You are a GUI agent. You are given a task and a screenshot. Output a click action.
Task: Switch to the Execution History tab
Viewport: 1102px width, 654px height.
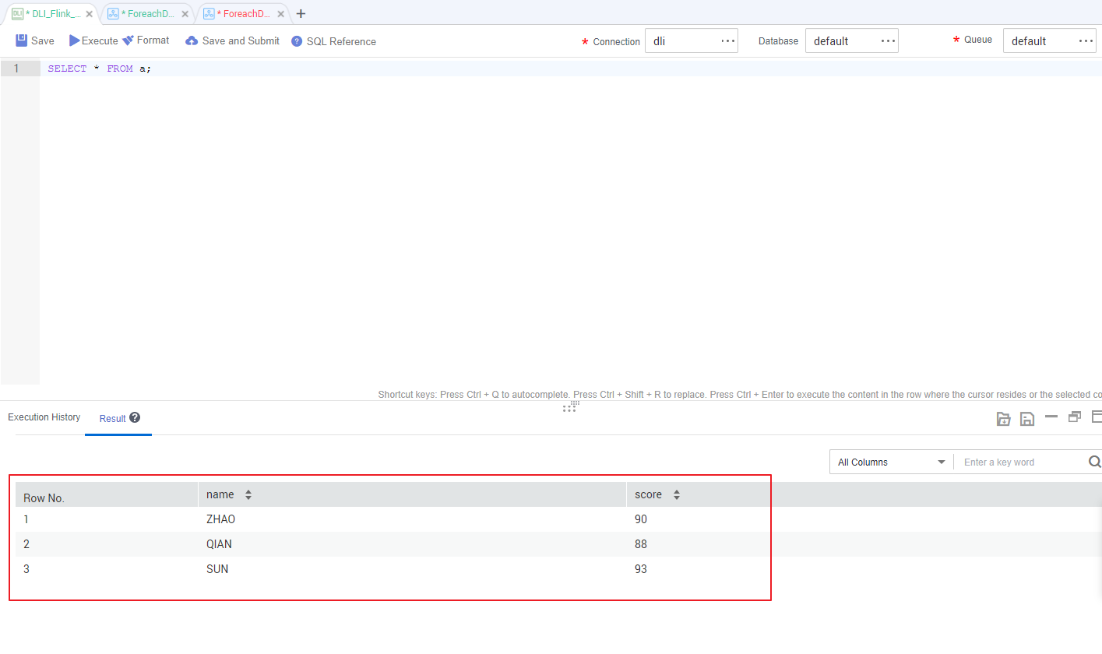click(44, 417)
